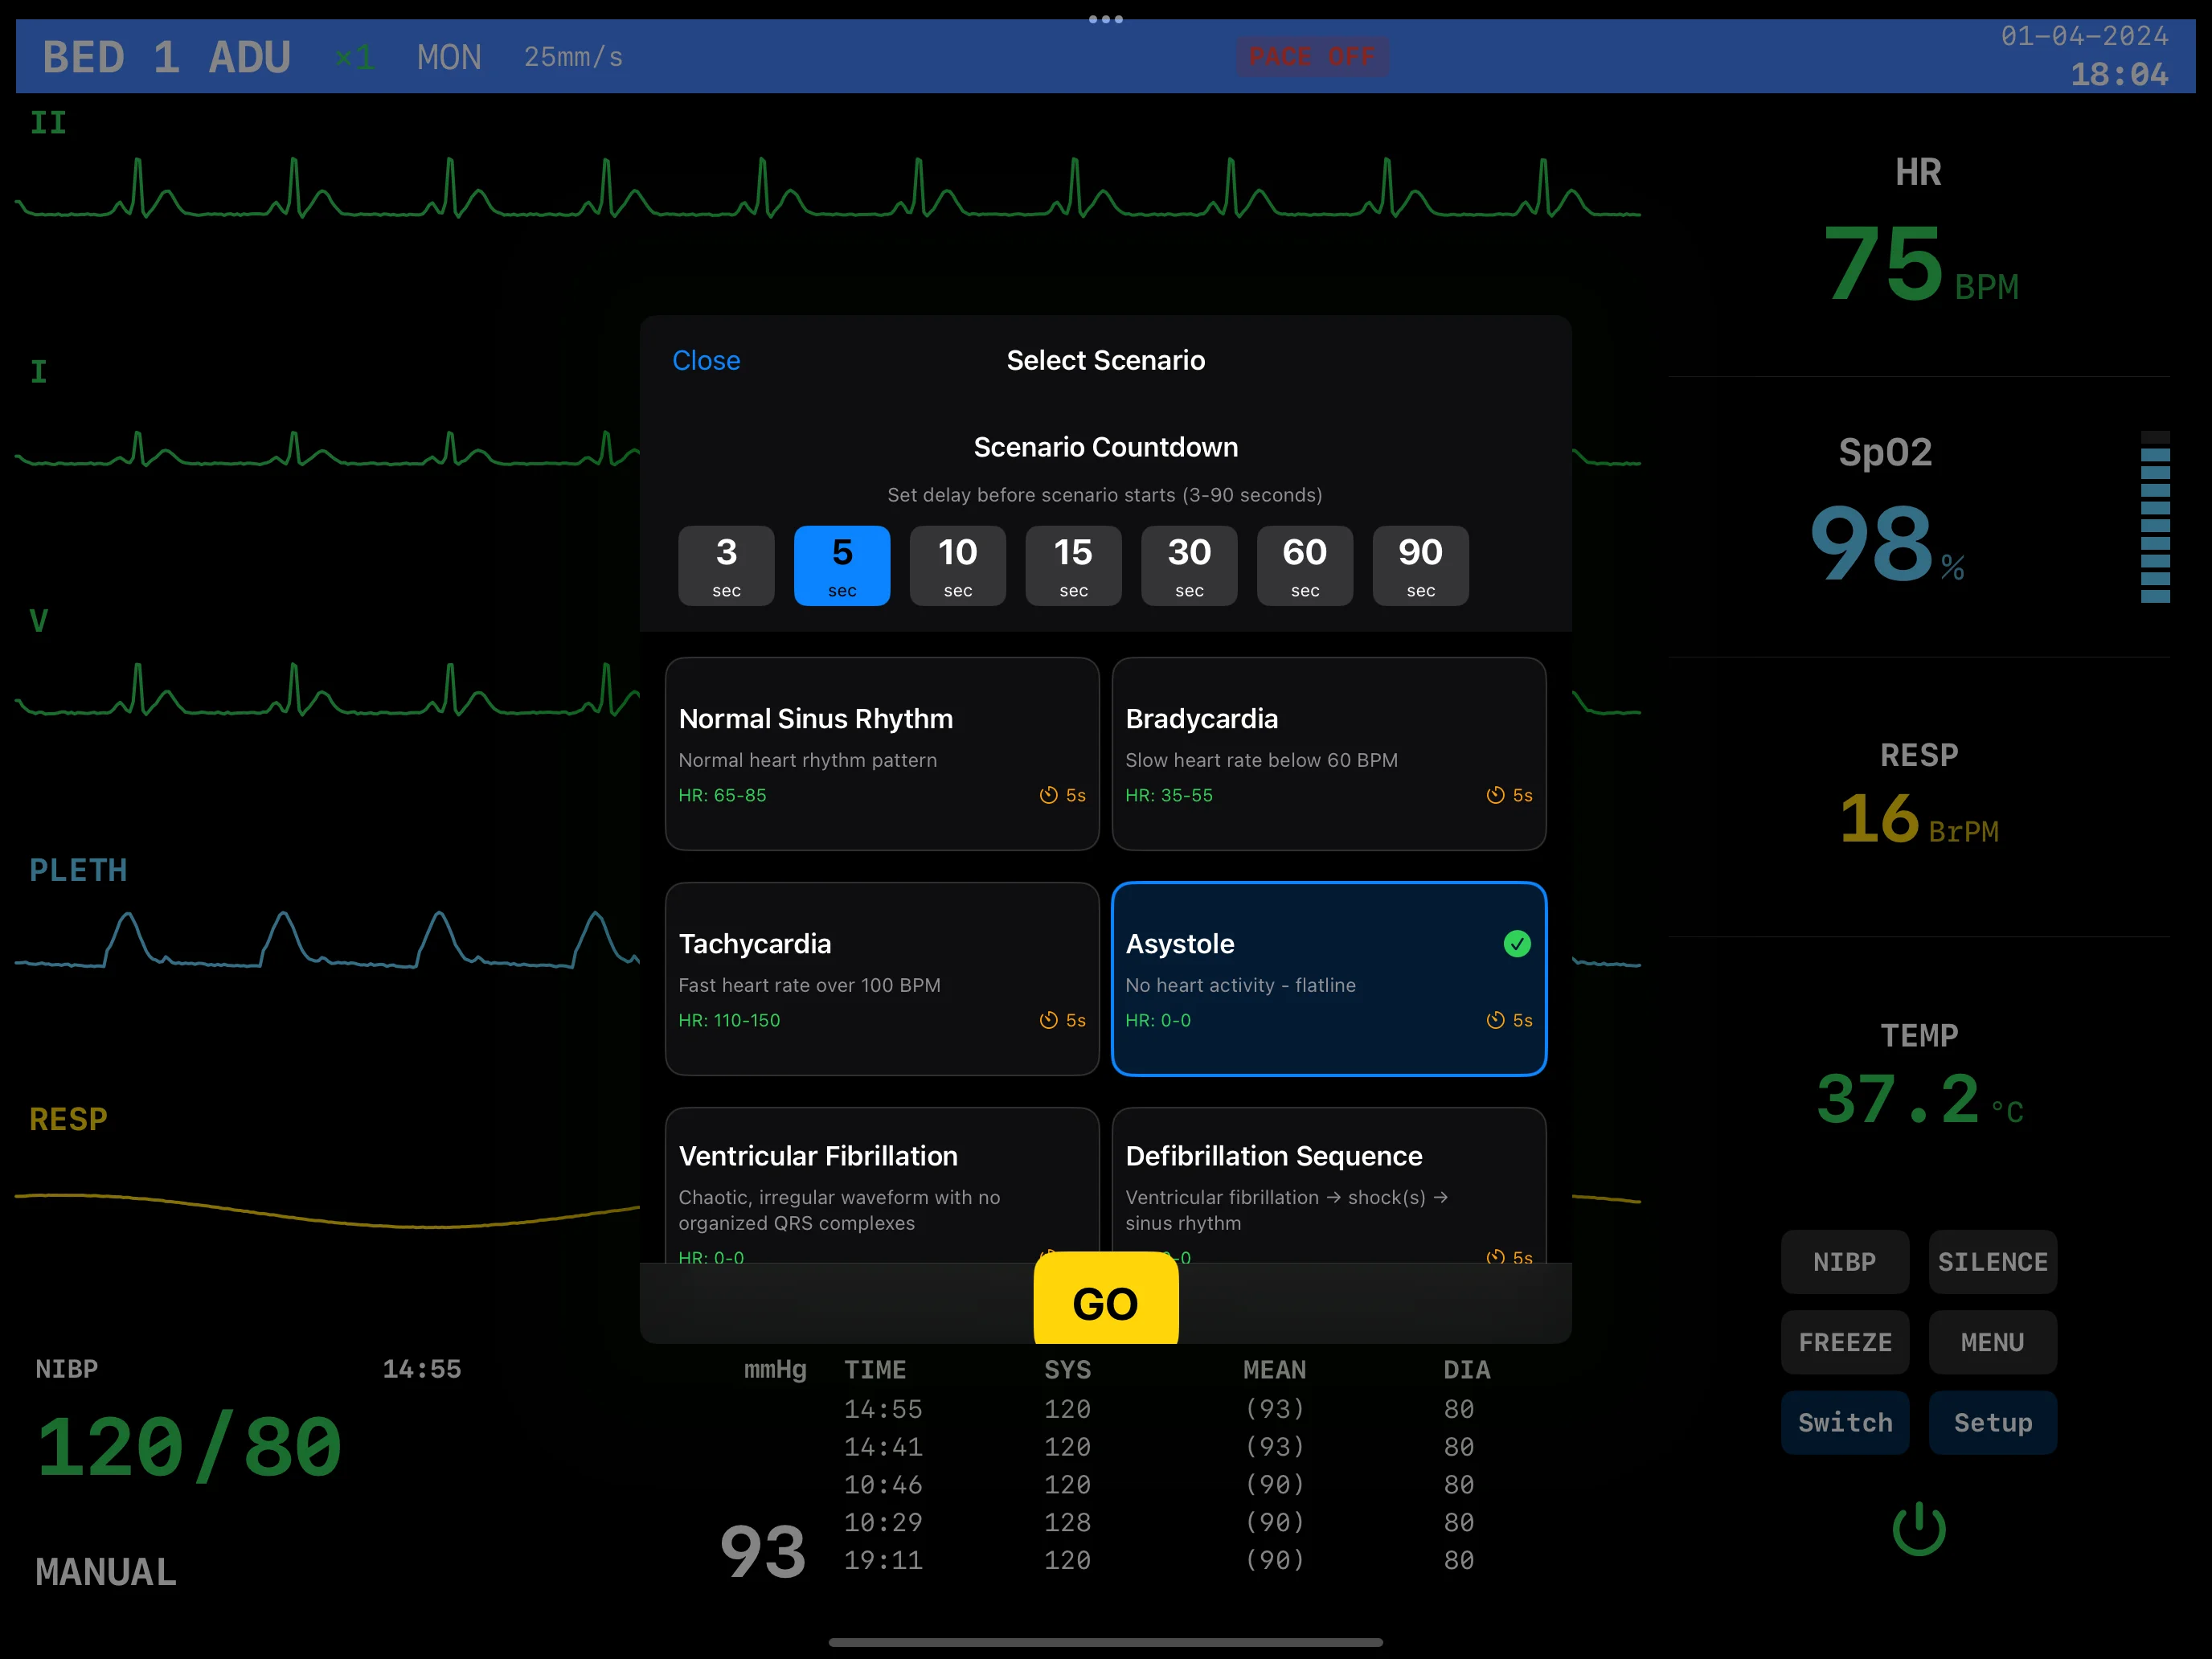The height and width of the screenshot is (1659, 2212).
Task: Select the 90 sec countdown option
Action: tap(1420, 565)
